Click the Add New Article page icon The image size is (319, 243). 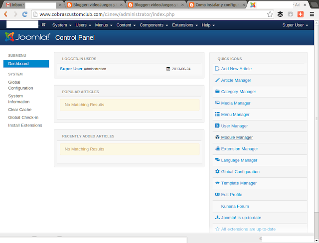[217, 69]
